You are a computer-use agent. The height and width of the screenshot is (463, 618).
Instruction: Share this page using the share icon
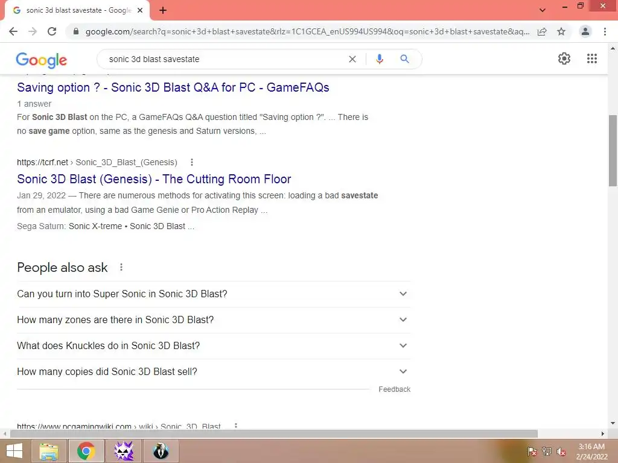tap(542, 31)
